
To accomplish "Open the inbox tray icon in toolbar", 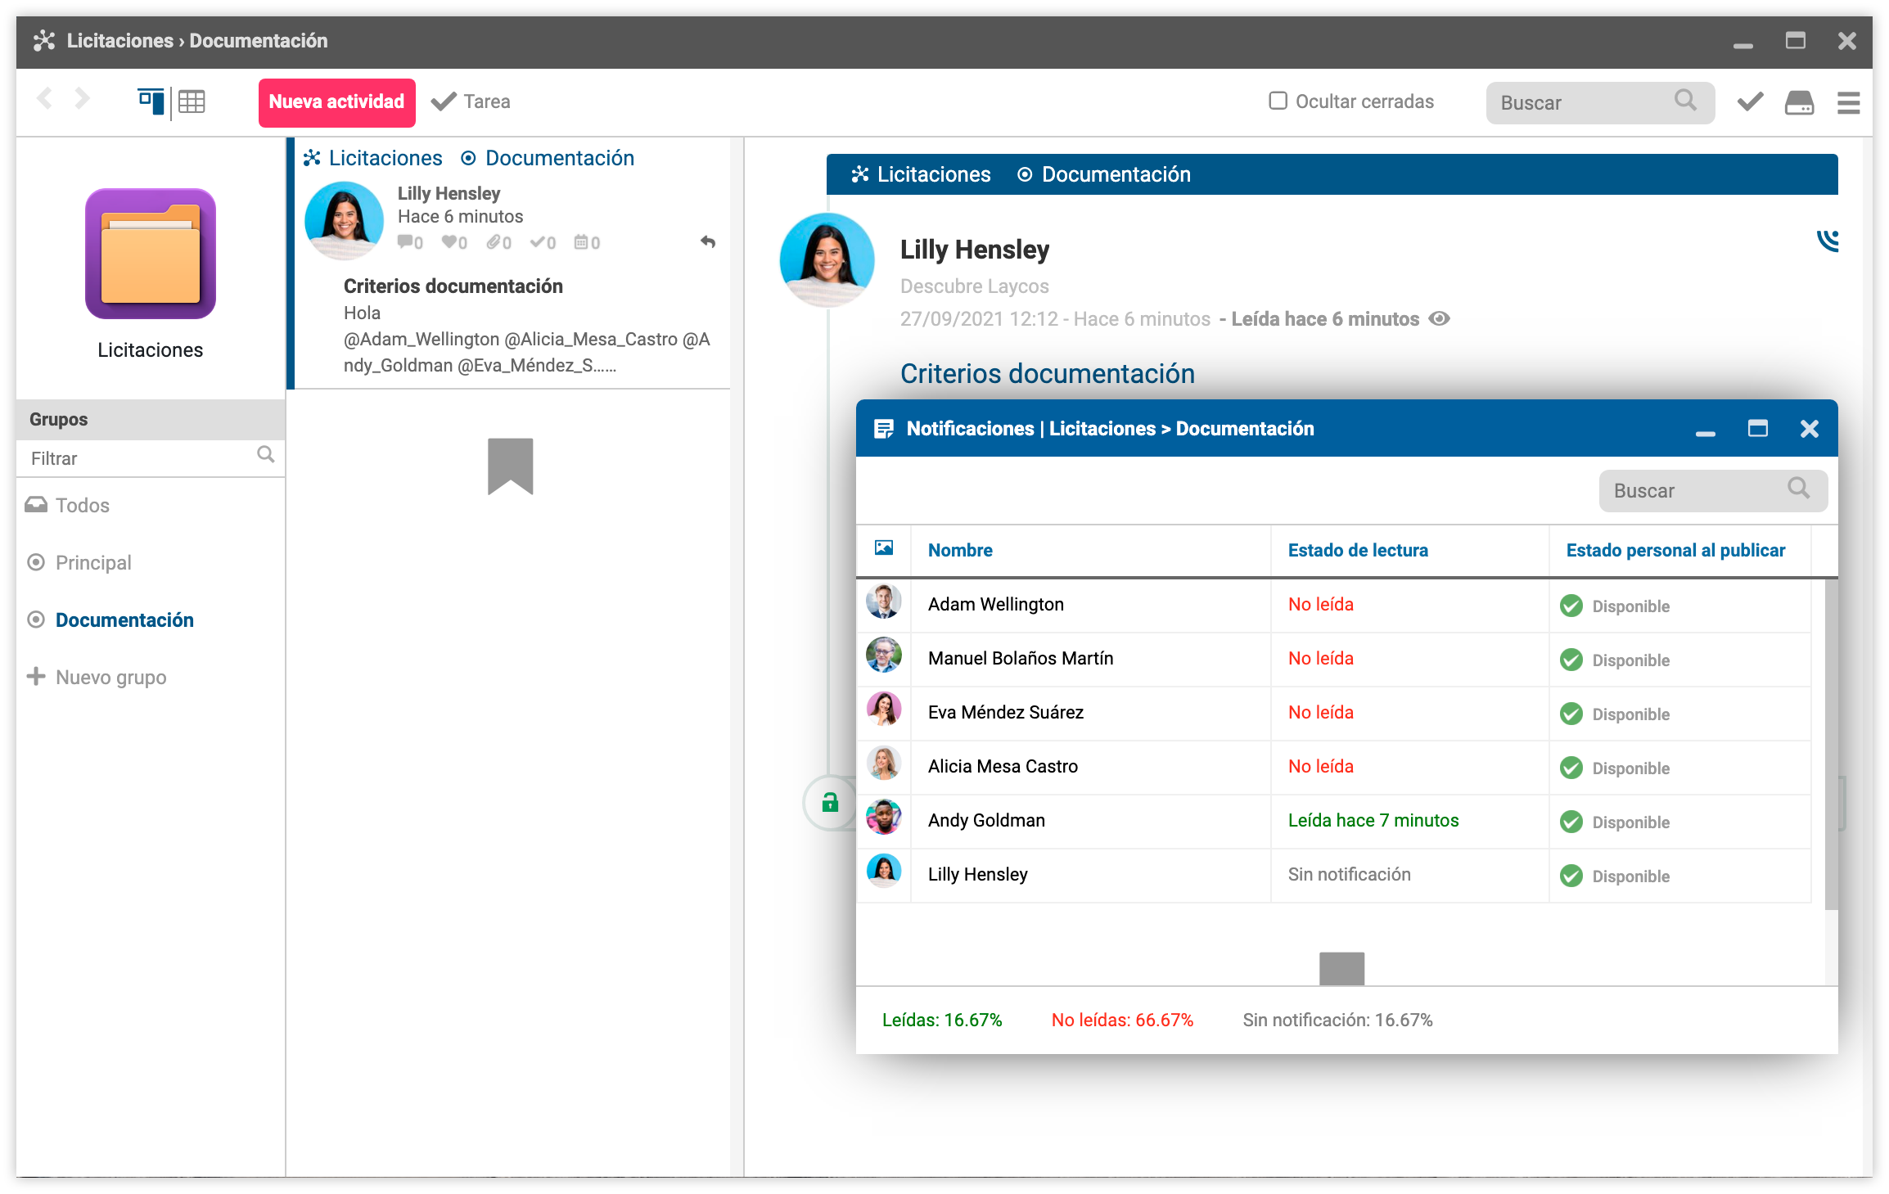I will tap(1799, 102).
